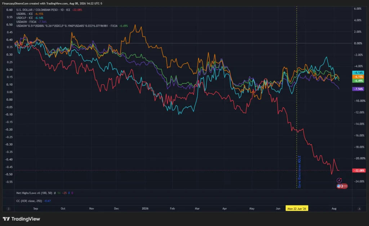Click the Net Highs/Lows v6 indicator label
This screenshot has height=226, width=369.
34,193
